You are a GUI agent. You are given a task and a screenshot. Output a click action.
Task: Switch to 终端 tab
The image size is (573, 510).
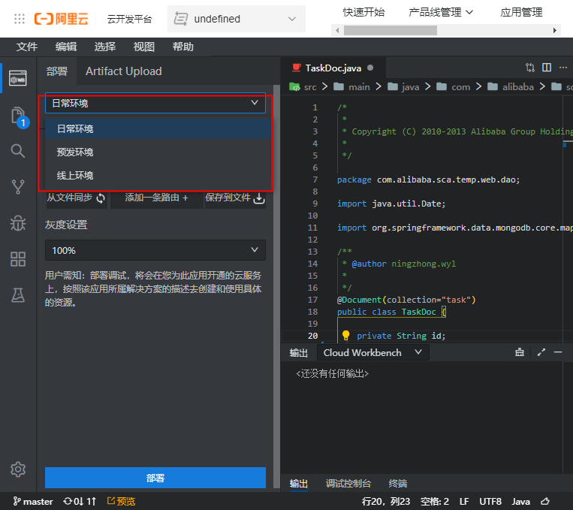[397, 483]
